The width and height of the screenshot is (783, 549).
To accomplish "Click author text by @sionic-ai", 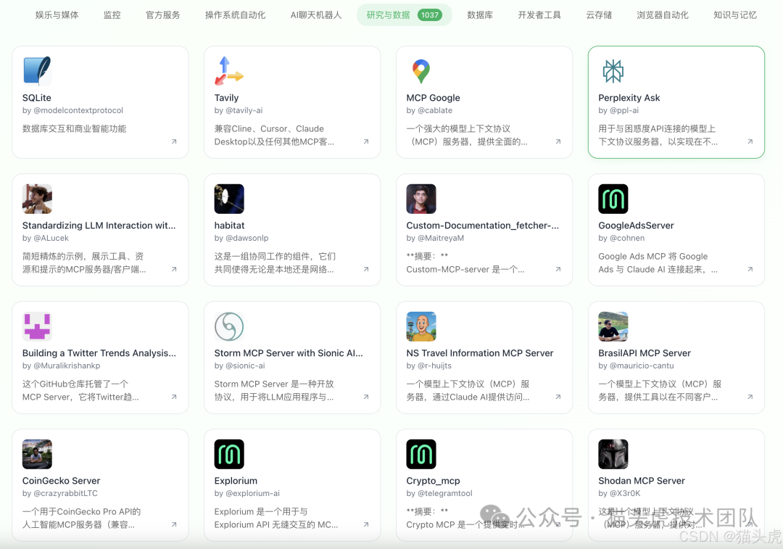I will 240,366.
